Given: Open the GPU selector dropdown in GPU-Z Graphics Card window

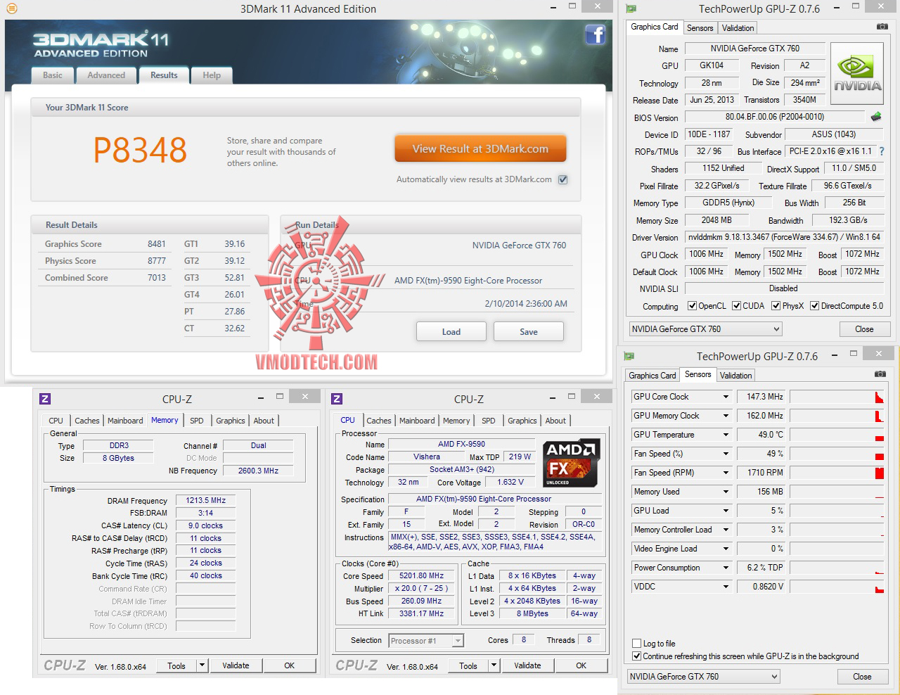Looking at the screenshot, I should pos(705,329).
